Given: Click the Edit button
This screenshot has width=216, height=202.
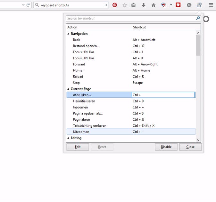Looking at the screenshot, I should click(78, 147).
